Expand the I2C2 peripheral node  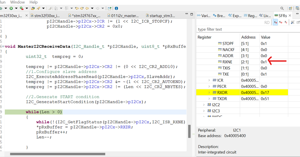tap(204, 105)
